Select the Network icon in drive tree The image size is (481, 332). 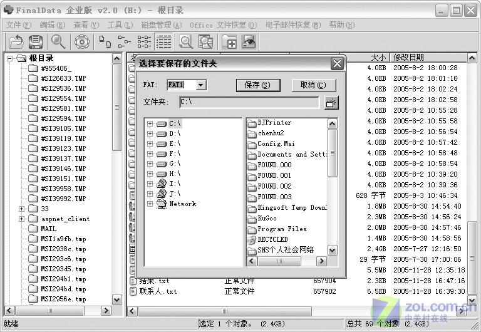point(162,204)
